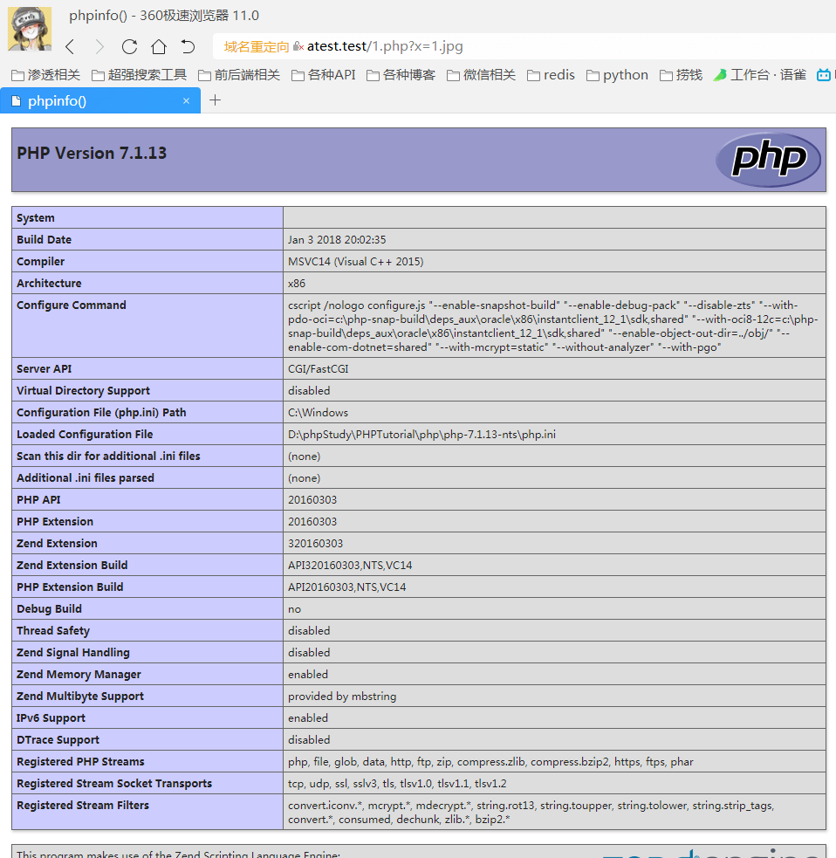836x858 pixels.
Task: Click the PHP Version 7.1.13 heading
Action: (92, 154)
